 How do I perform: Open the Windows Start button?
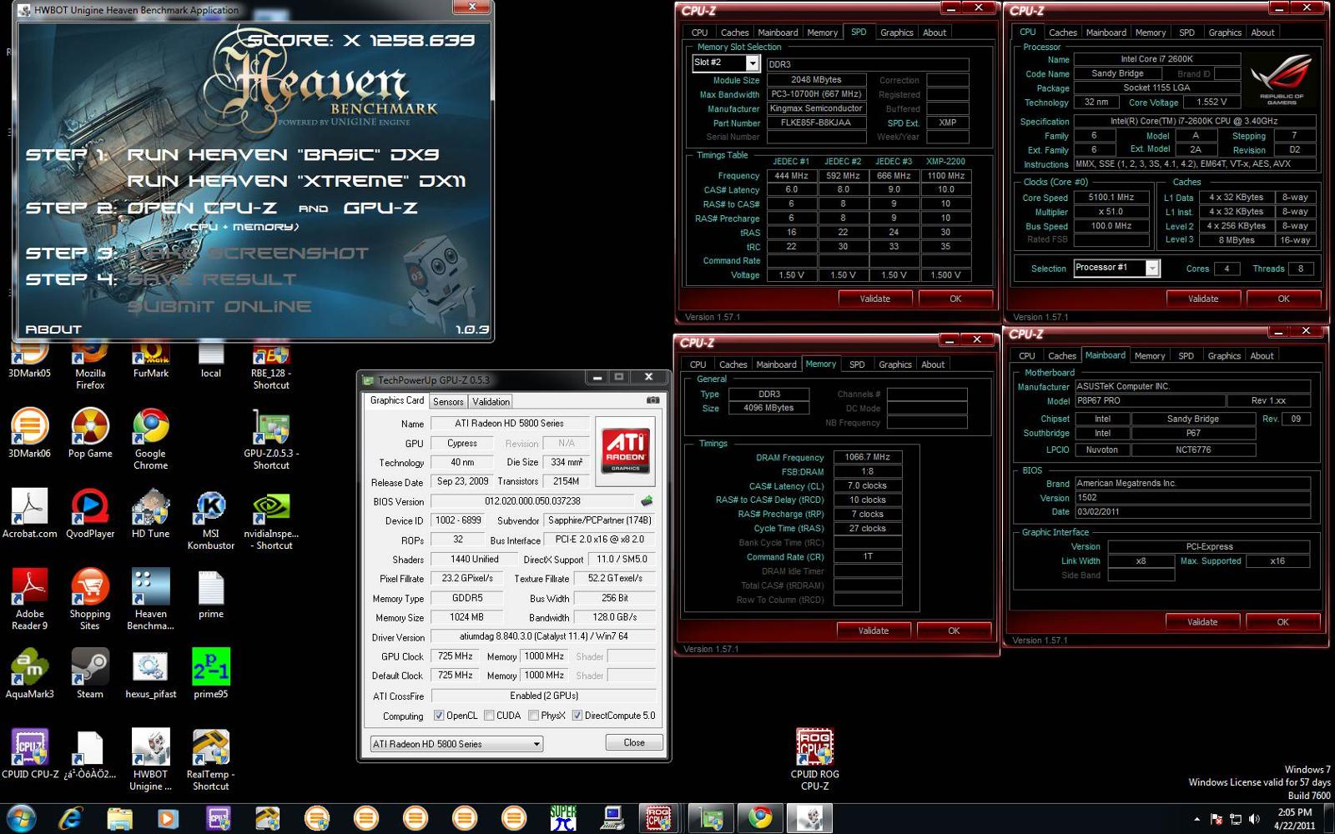tap(22, 818)
